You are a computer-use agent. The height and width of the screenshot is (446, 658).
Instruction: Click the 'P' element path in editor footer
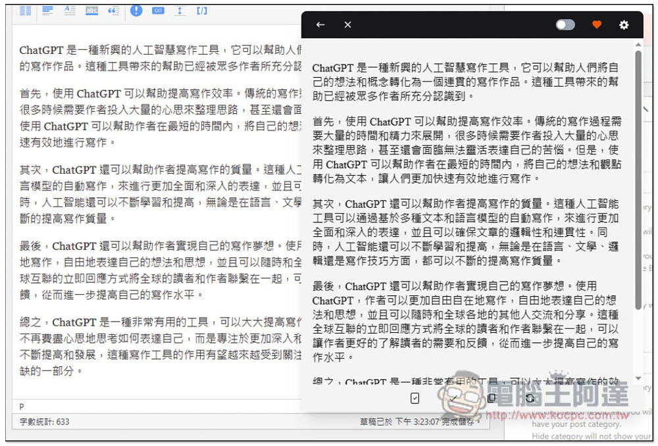(22, 406)
